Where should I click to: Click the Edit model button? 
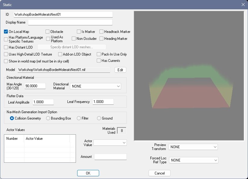click(x=120, y=70)
